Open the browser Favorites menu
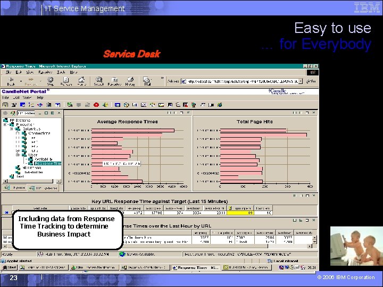 [x=45, y=72]
